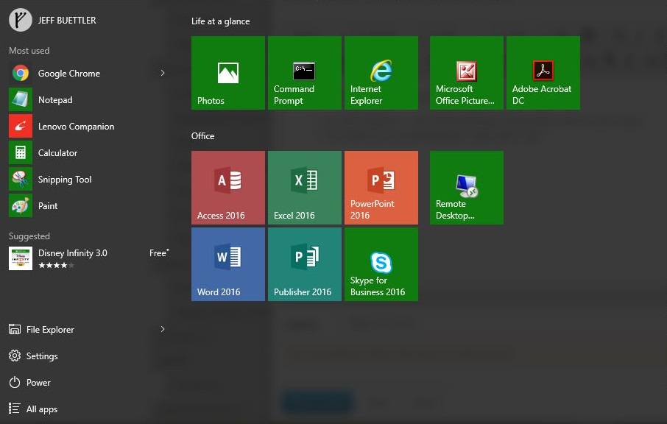The height and width of the screenshot is (424, 667).
Task: Click the Paint palette icon
Action: tap(21, 205)
